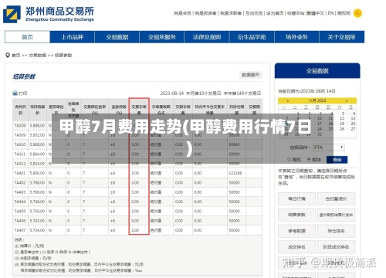Open the 阶段成交排名 sidebar button
This screenshot has width=386, height=278.
(x=336, y=247)
